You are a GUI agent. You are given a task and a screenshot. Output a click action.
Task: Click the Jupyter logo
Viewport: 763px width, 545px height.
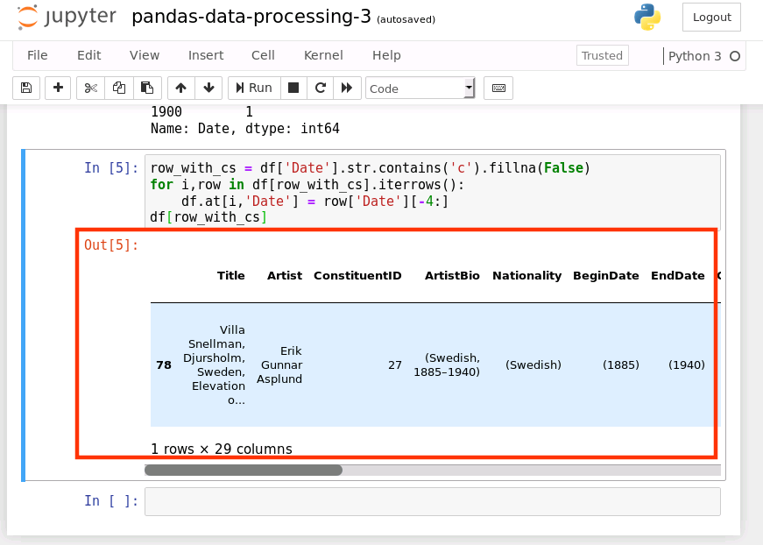pyautogui.click(x=67, y=17)
